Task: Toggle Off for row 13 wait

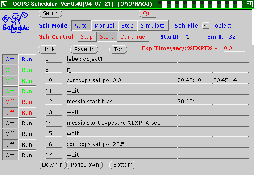Action: tap(10, 112)
